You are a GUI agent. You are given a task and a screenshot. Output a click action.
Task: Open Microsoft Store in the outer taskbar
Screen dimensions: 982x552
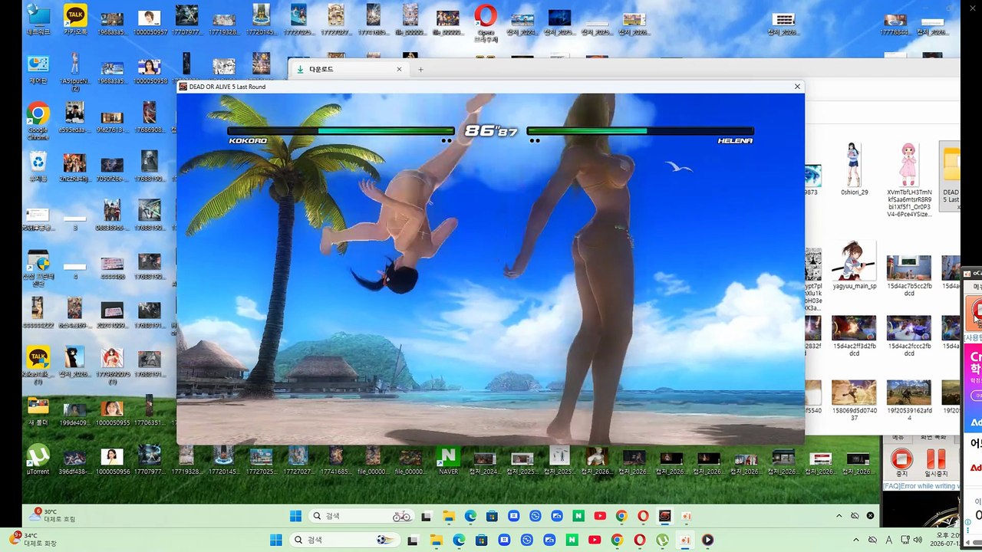tap(481, 540)
